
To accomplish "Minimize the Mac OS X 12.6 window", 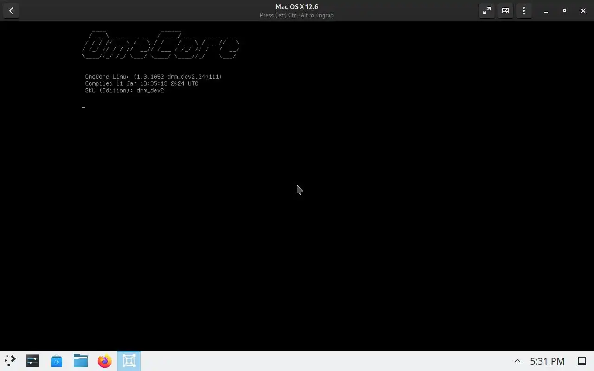I will [x=546, y=11].
